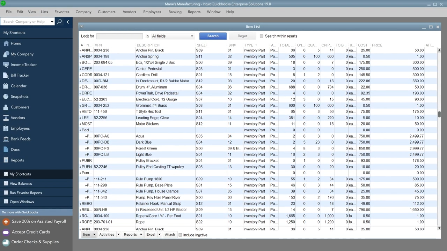
Task: Click the Home icon in the sidebar
Action: pos(6,44)
